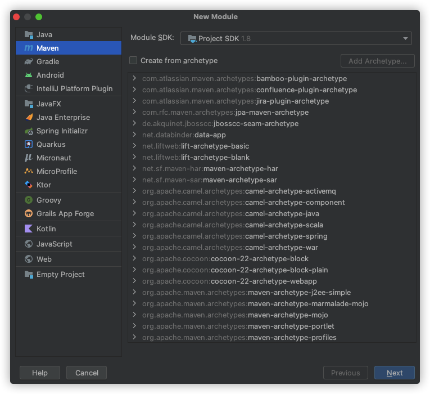Click the Spring Initializr leaf icon

coord(29,131)
